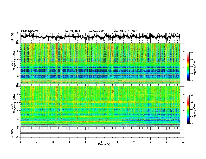Click the "Time (min)" x-axis label
This screenshot has width=206, height=159.
[x=104, y=144]
